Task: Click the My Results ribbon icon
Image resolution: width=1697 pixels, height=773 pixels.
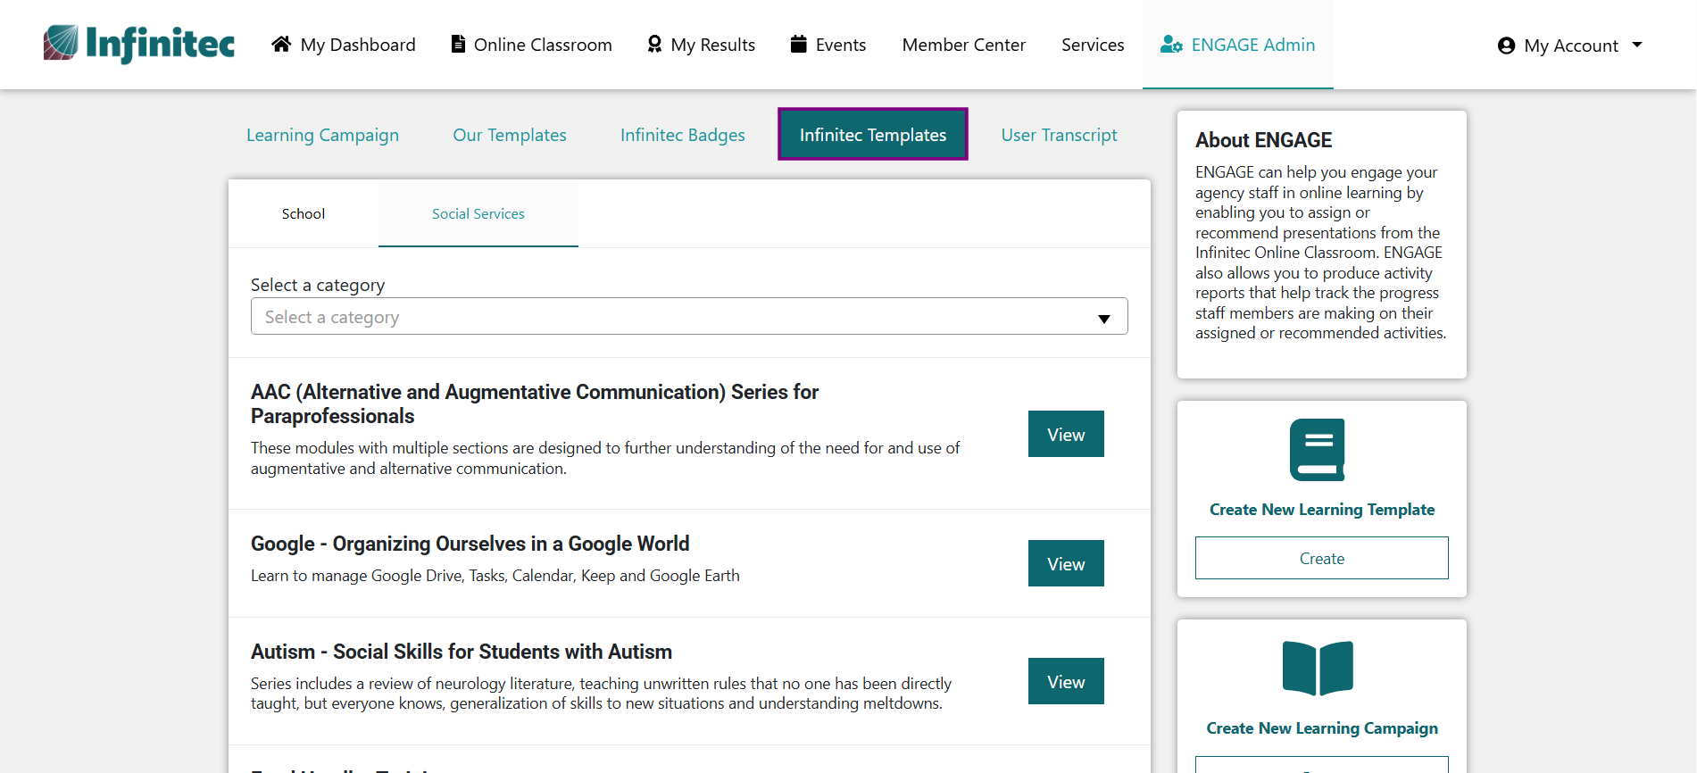Action: coord(654,44)
